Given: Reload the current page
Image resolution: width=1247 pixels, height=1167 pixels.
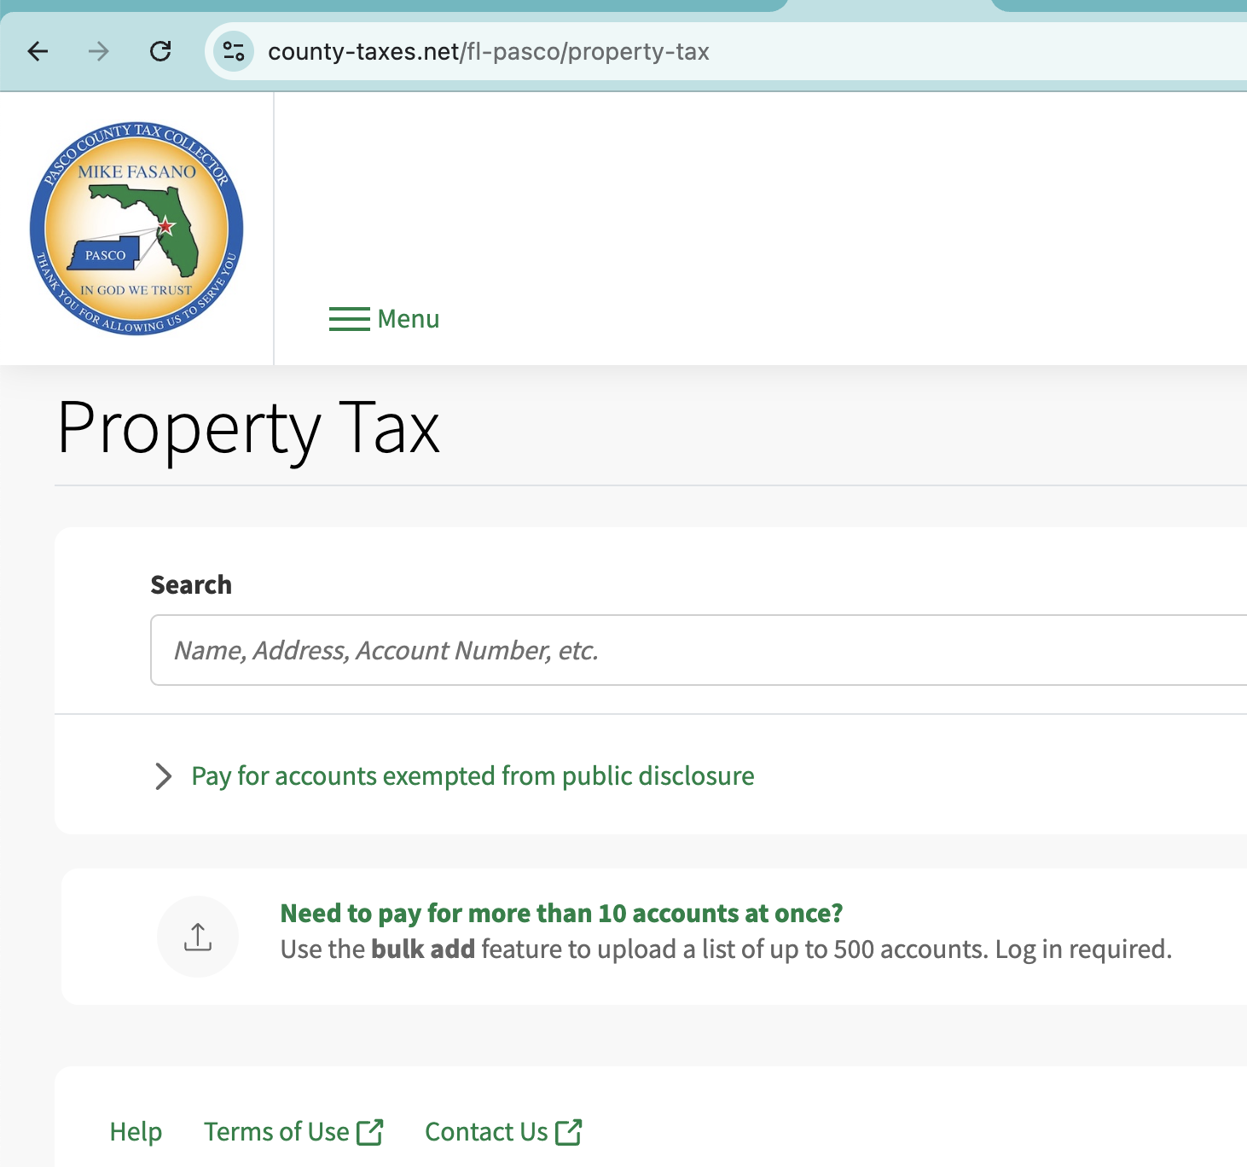Looking at the screenshot, I should [161, 51].
